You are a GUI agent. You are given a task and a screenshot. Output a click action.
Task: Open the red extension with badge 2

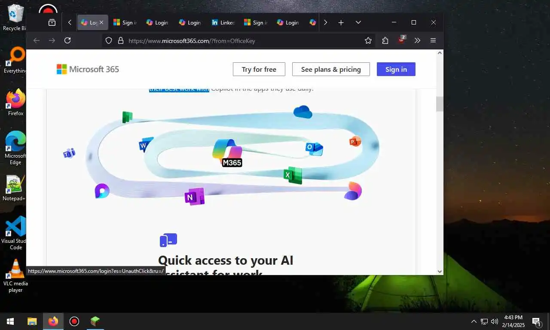coord(401,40)
